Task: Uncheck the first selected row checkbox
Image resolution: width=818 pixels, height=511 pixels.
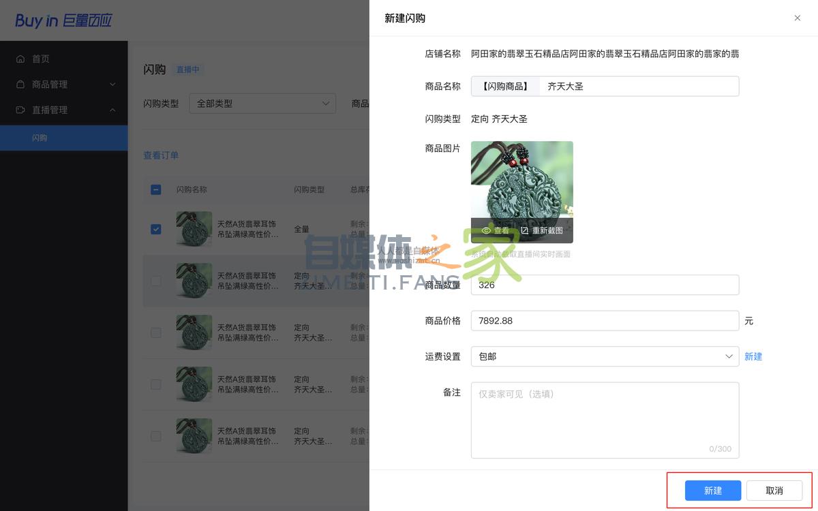Action: 155,229
